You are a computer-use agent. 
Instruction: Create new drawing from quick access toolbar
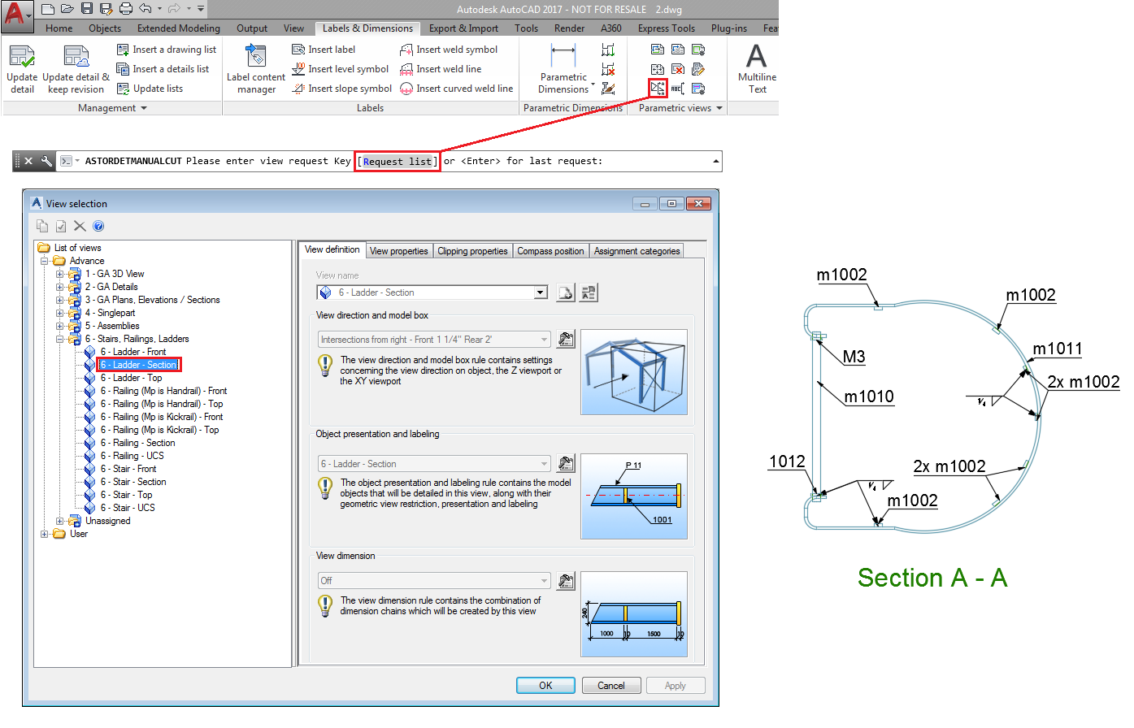(x=48, y=9)
